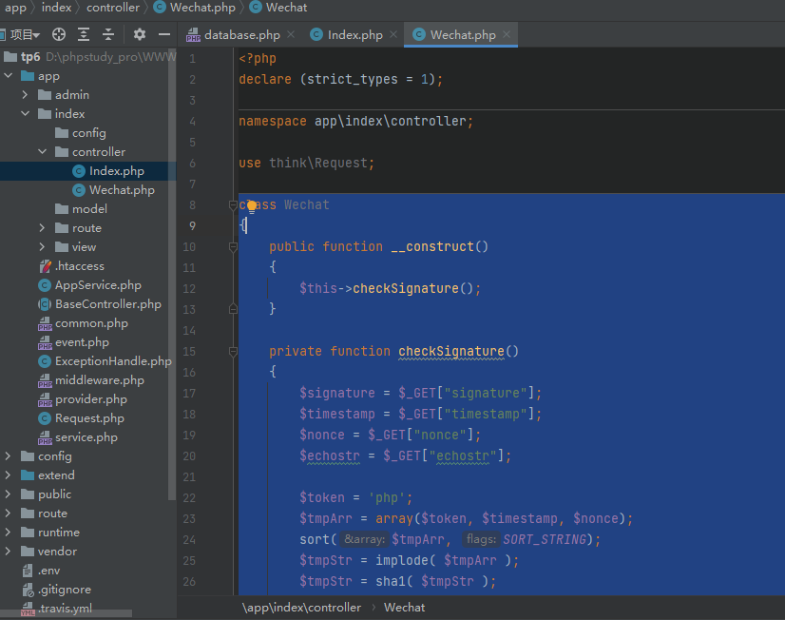Viewport: 785px width, 620px height.
Task: Close the database.php tab
Action: click(291, 34)
